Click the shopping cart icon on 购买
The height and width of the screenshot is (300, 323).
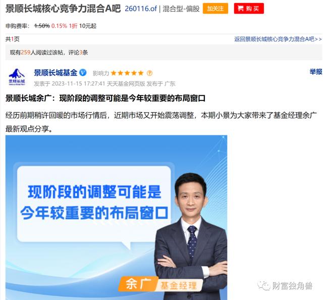(x=240, y=9)
